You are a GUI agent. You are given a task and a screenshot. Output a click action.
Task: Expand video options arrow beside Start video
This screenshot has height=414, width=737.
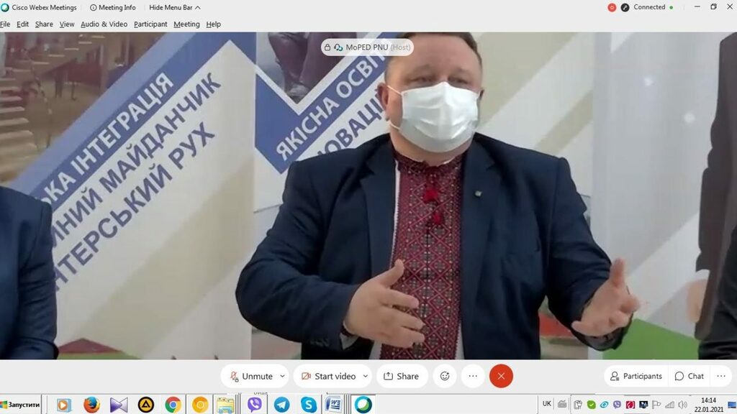(x=366, y=376)
